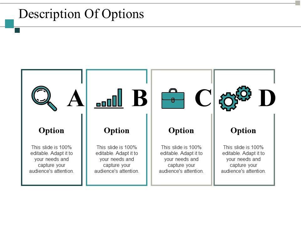The width and height of the screenshot is (301, 225).
Task: Select the "Description Of Options" title
Action: pos(81,14)
